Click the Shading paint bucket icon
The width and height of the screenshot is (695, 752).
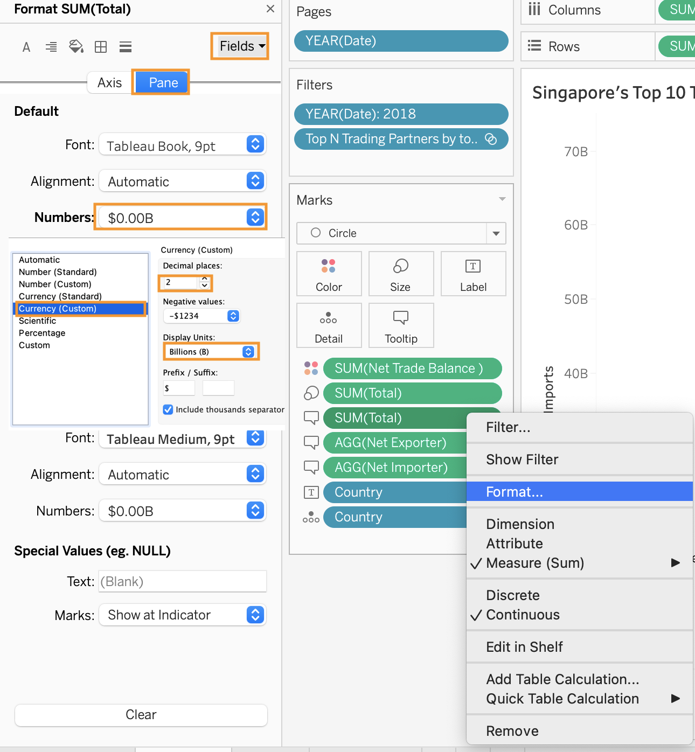(76, 47)
